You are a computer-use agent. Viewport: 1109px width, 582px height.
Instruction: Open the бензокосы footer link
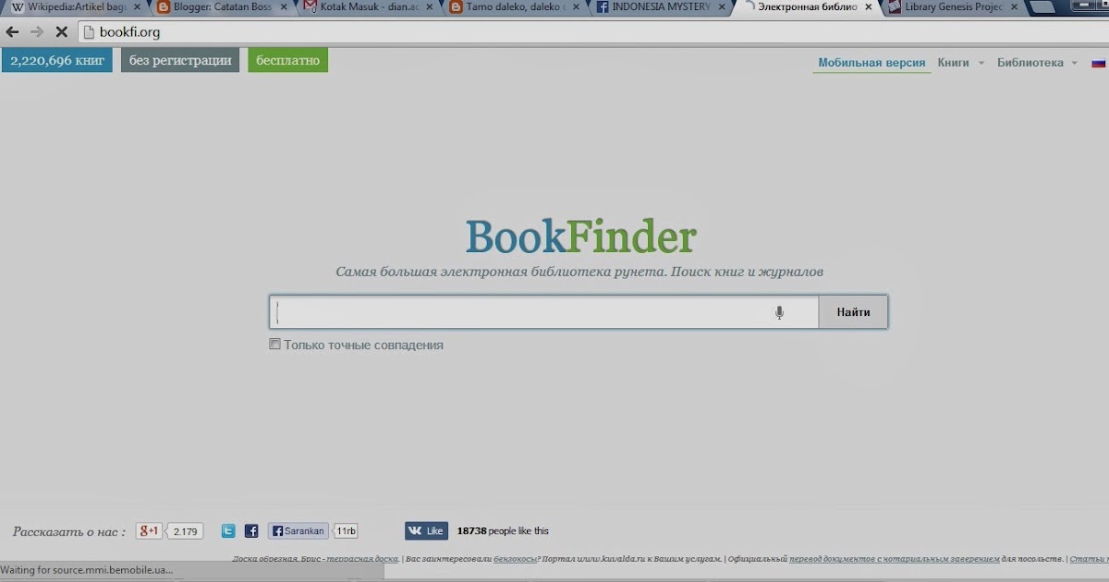click(515, 559)
